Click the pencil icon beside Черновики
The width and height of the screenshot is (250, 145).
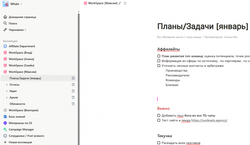(5, 30)
